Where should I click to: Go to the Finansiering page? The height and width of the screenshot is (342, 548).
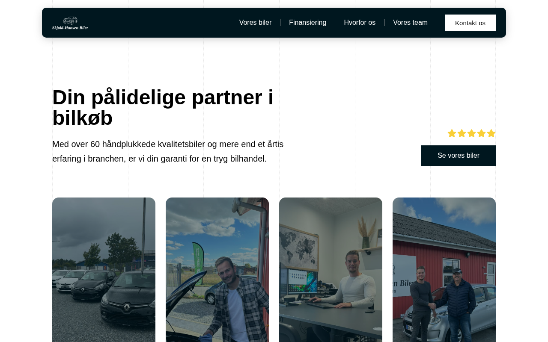click(x=307, y=23)
